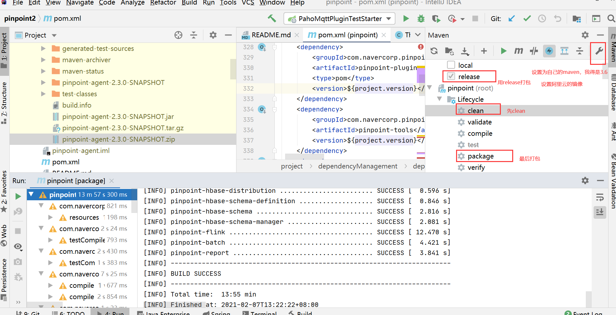The height and width of the screenshot is (315, 616).
Task: Select the package lifecycle goal
Action: 480,156
